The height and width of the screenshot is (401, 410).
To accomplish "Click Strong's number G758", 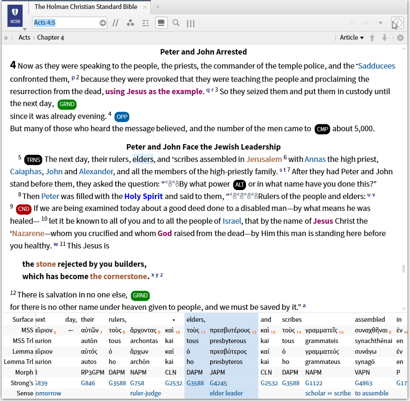I will [137, 383].
